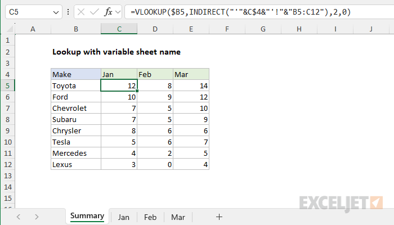This screenshot has width=394, height=225.
Task: Select column F header
Action: [227, 29]
